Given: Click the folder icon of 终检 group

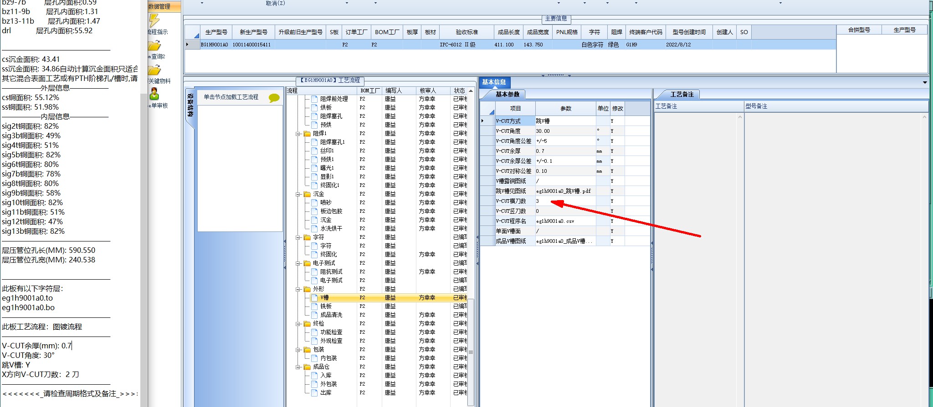Looking at the screenshot, I should point(307,323).
